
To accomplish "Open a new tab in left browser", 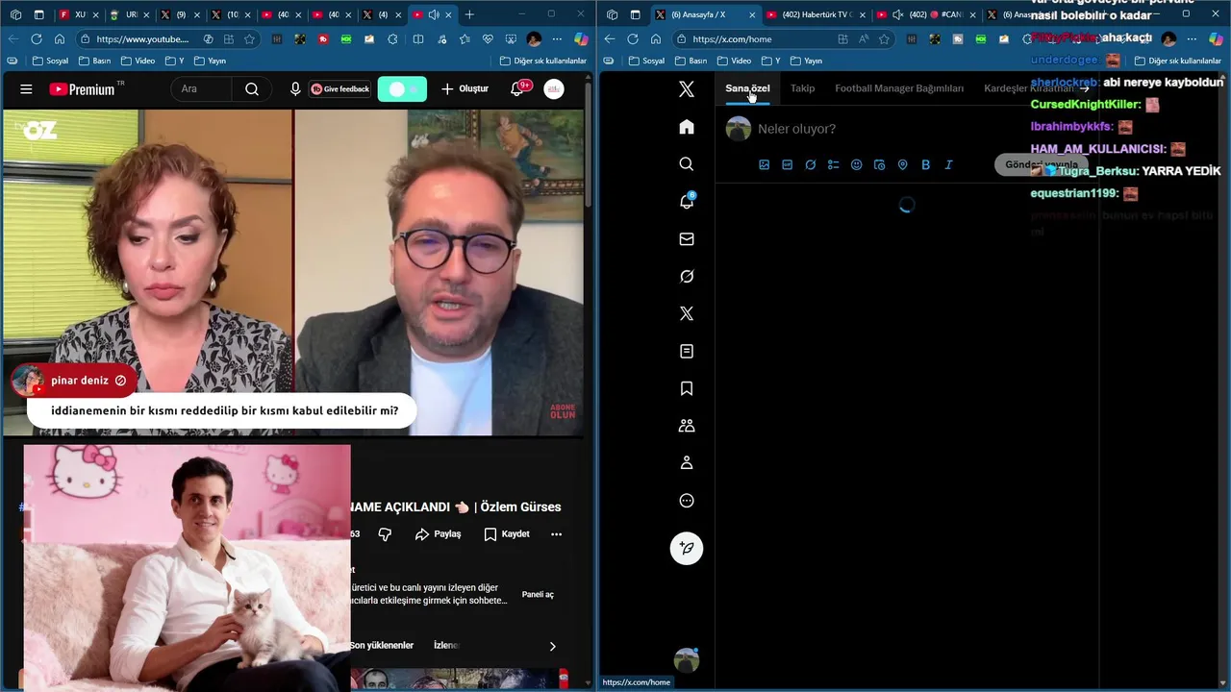I will 469,14.
